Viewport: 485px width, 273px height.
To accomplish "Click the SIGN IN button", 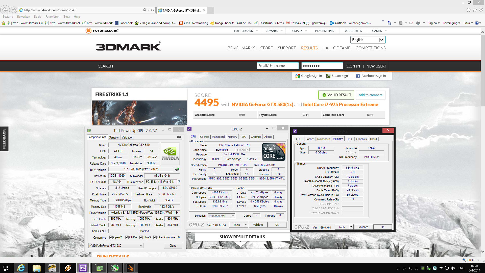I will point(353,66).
